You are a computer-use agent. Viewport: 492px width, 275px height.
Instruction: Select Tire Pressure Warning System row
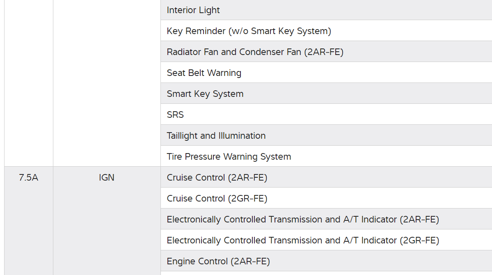coord(229,157)
